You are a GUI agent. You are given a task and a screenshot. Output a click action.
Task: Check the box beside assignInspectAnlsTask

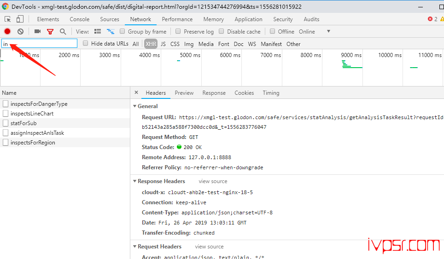[6, 132]
